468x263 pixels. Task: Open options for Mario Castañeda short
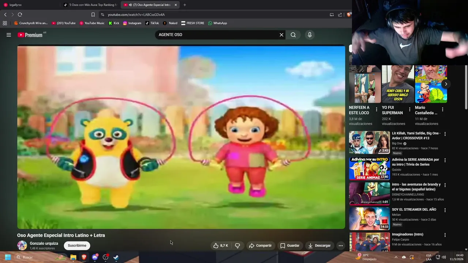(442, 109)
